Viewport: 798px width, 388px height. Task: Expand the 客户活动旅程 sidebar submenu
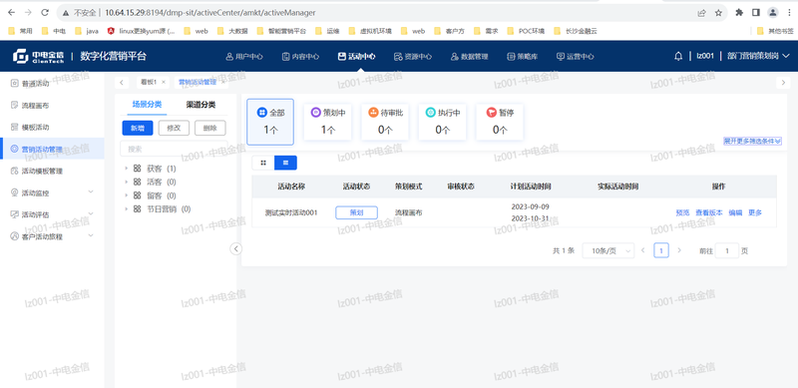(52, 236)
